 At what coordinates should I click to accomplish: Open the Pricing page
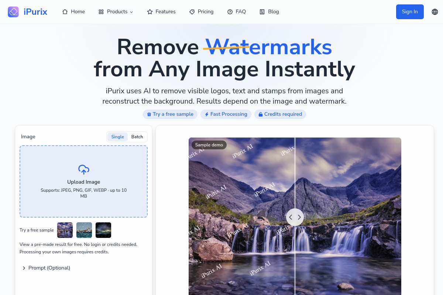tap(202, 12)
